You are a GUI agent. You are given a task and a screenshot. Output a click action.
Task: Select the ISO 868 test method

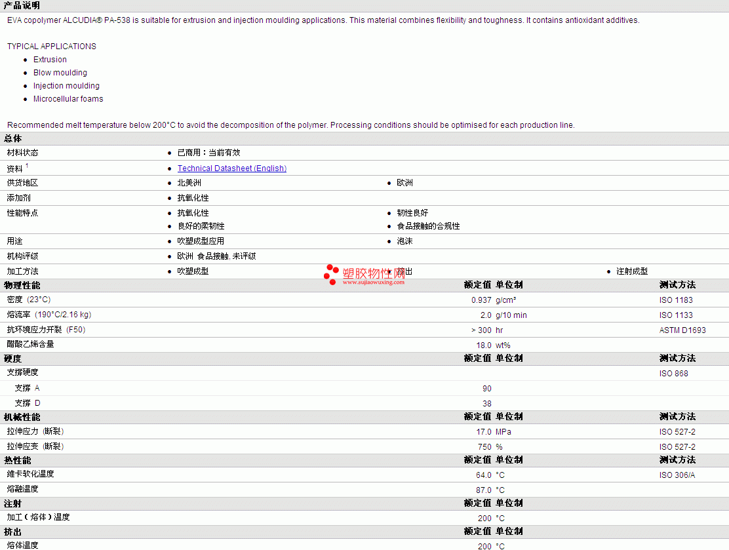[673, 373]
